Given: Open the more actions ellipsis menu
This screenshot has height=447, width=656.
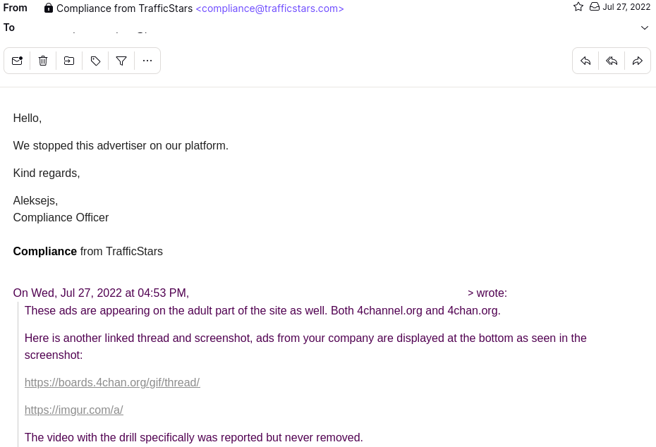Looking at the screenshot, I should click(147, 61).
